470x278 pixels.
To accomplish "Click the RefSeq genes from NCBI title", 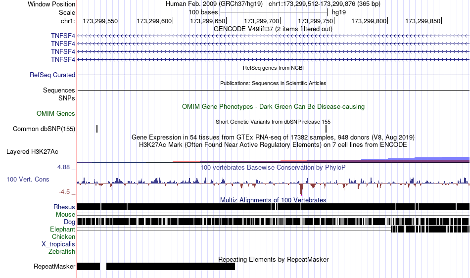I will coord(274,68).
